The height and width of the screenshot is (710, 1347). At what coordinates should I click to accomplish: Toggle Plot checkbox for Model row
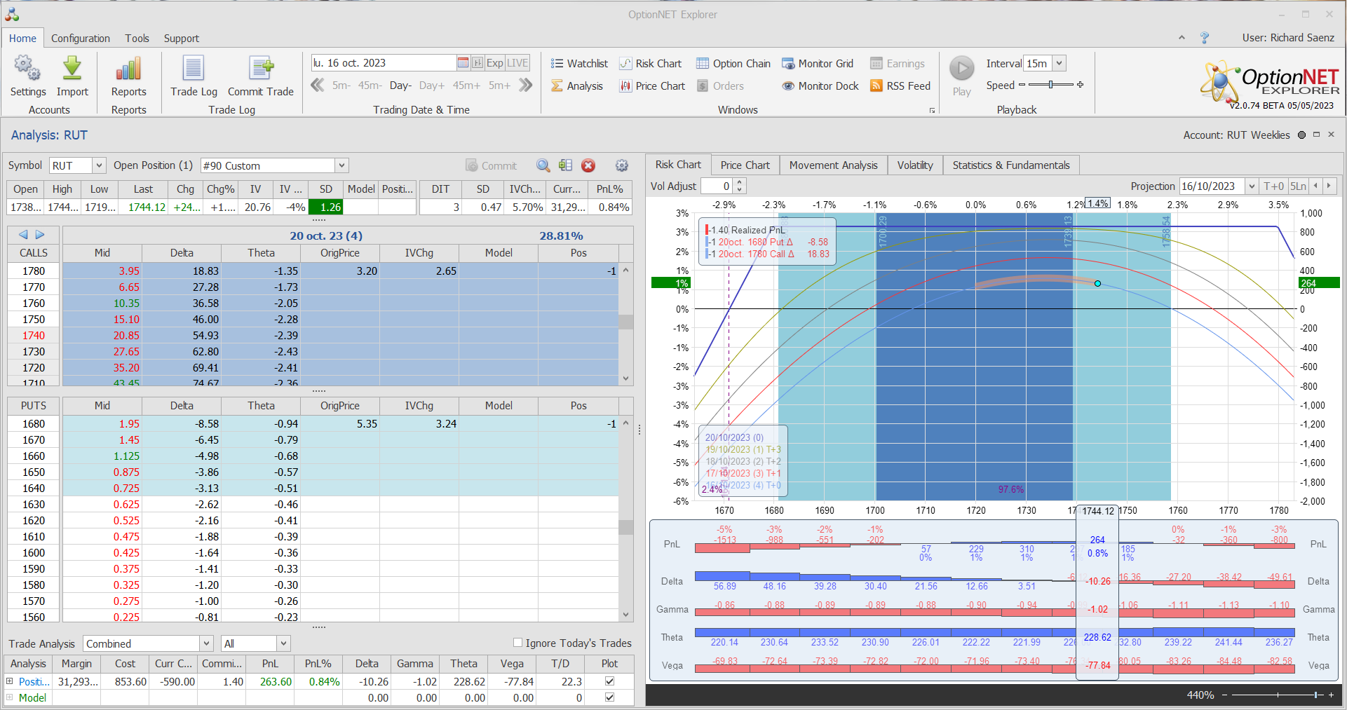[x=609, y=697]
